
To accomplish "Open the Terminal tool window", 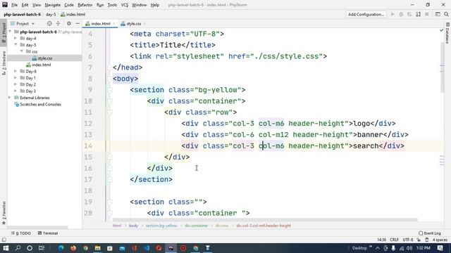I will click(x=48, y=233).
